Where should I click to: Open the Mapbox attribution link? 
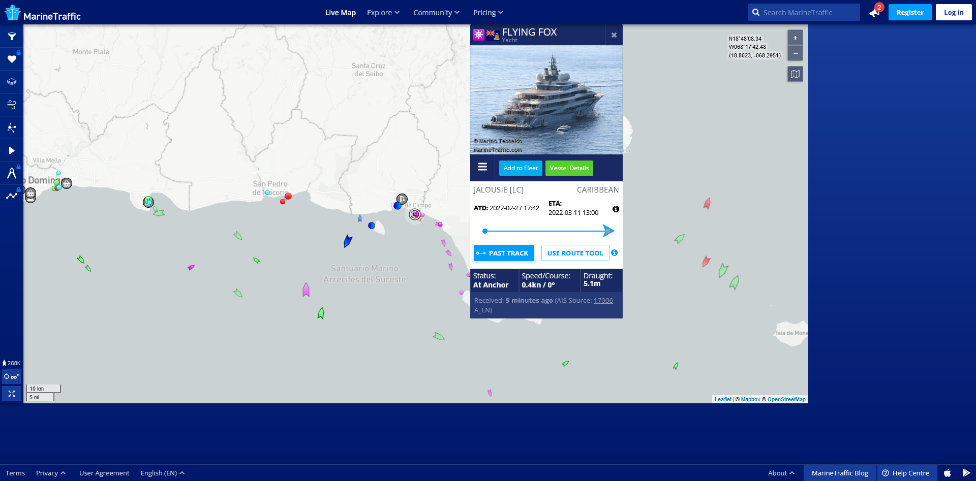coord(750,399)
